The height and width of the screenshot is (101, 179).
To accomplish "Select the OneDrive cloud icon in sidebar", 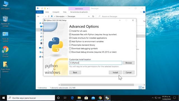I will (40, 48).
